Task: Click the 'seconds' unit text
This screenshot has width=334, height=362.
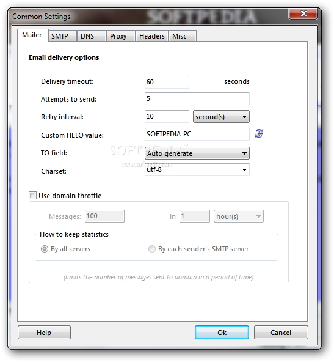Action: point(237,81)
